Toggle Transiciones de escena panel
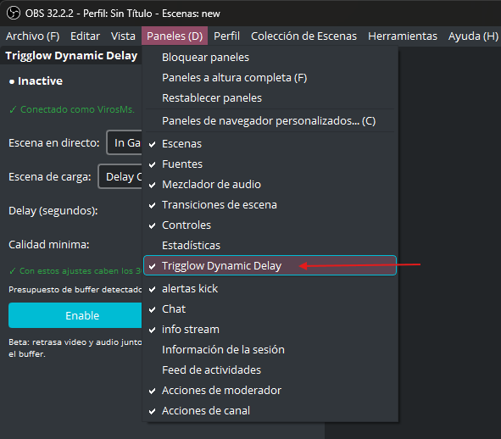Viewport: 501px width, 439px height. coord(270,204)
